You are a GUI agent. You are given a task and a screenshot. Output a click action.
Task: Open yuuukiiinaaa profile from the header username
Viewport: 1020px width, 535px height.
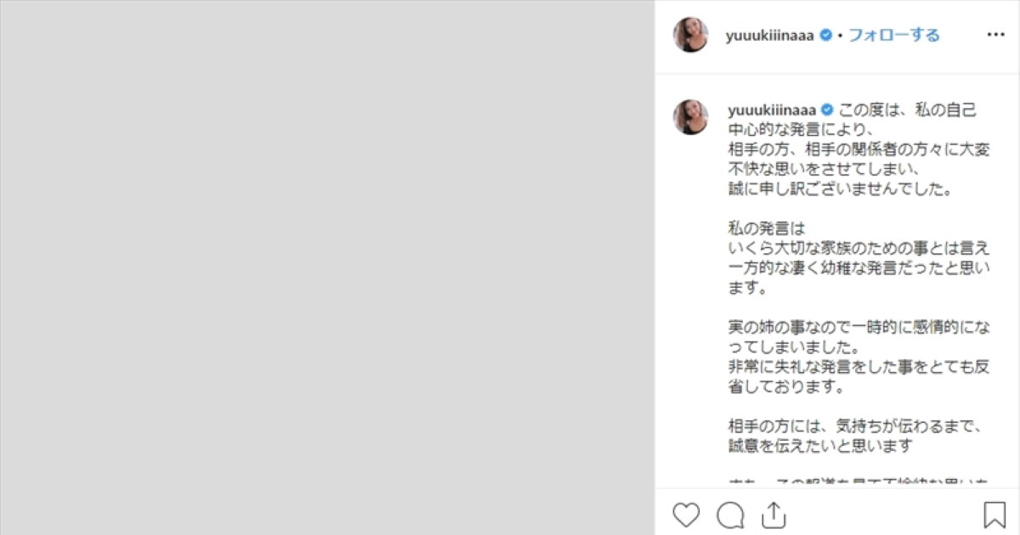click(x=771, y=36)
